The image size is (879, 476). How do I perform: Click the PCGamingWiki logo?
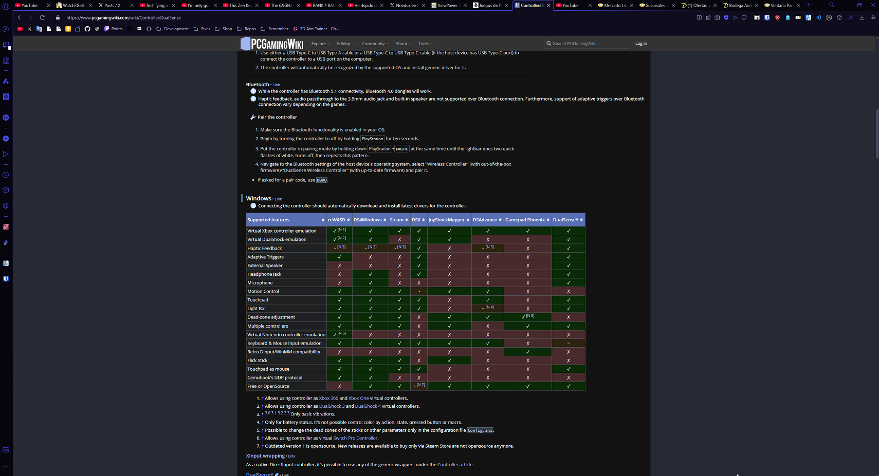coord(272,44)
